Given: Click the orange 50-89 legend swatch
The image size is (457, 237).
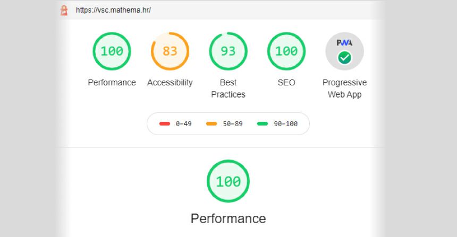Looking at the screenshot, I should pos(211,124).
